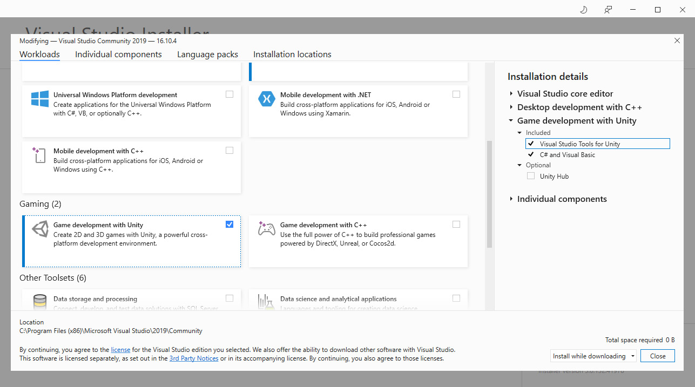Click the Unity logo icon

(40, 229)
